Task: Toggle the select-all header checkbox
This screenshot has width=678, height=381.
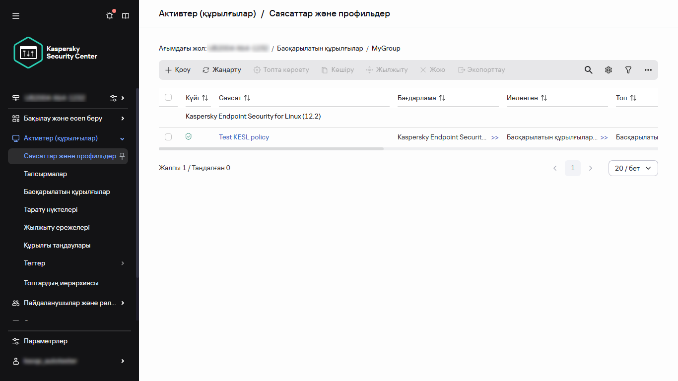Action: [x=168, y=97]
